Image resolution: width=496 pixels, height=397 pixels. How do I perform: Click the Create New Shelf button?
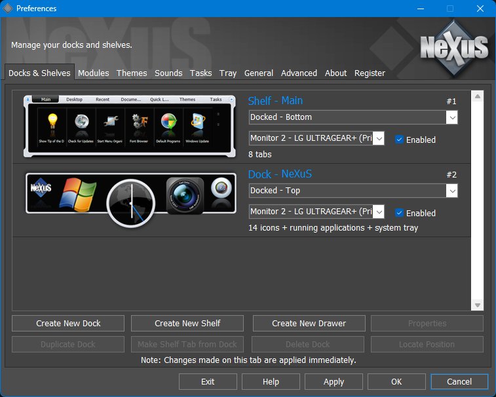[187, 323]
